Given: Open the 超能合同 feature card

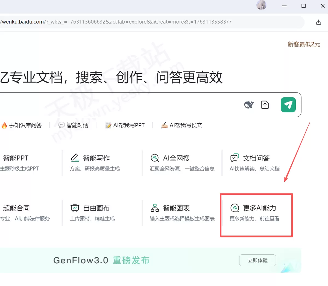Looking at the screenshot, I should pyautogui.click(x=25, y=213).
